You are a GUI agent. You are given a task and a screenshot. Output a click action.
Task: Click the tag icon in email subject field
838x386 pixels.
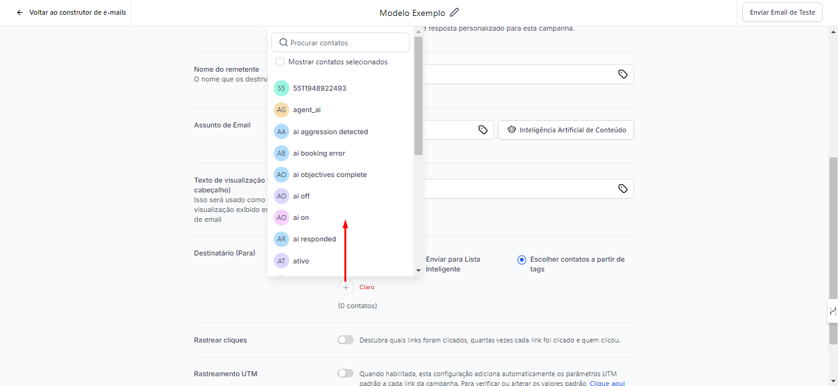[483, 130]
